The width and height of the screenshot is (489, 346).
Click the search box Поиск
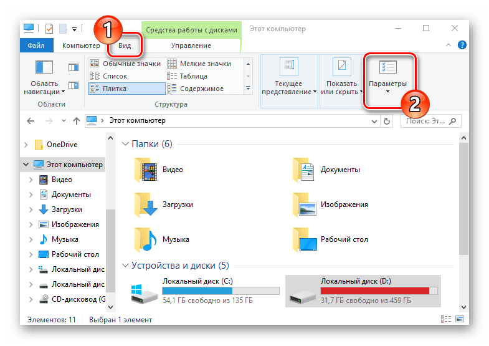pyautogui.click(x=430, y=121)
